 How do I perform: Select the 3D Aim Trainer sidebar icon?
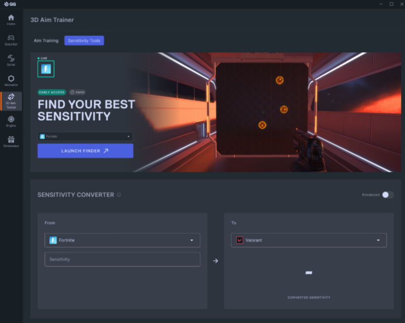point(11,100)
